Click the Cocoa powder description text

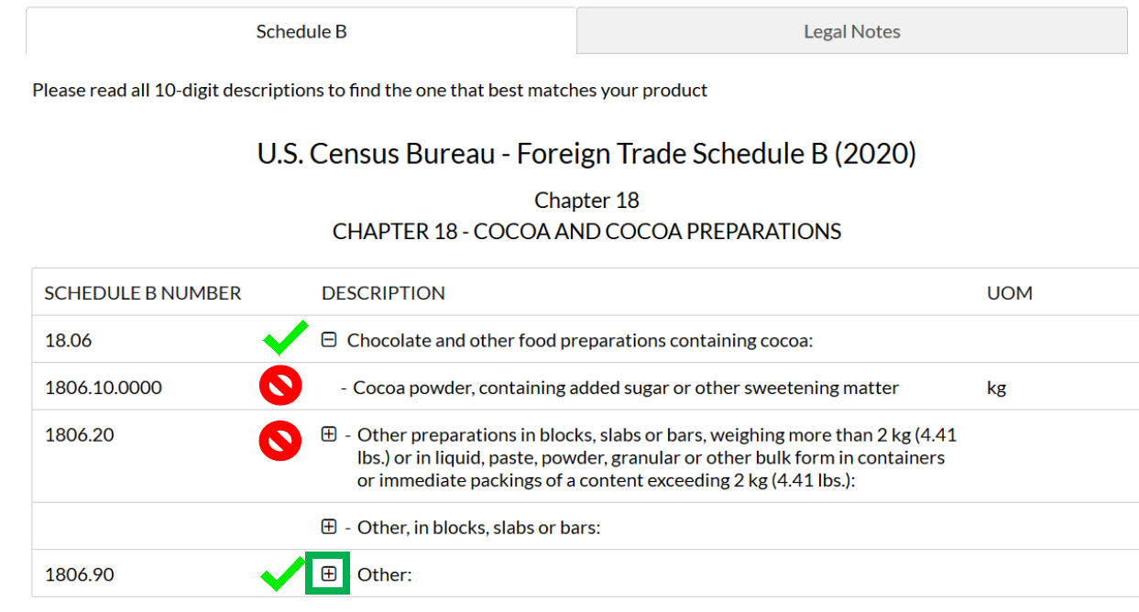(x=626, y=388)
